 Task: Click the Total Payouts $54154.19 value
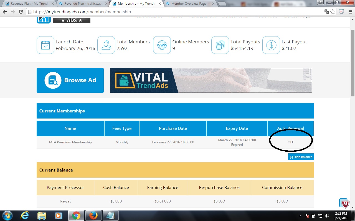[x=242, y=48]
